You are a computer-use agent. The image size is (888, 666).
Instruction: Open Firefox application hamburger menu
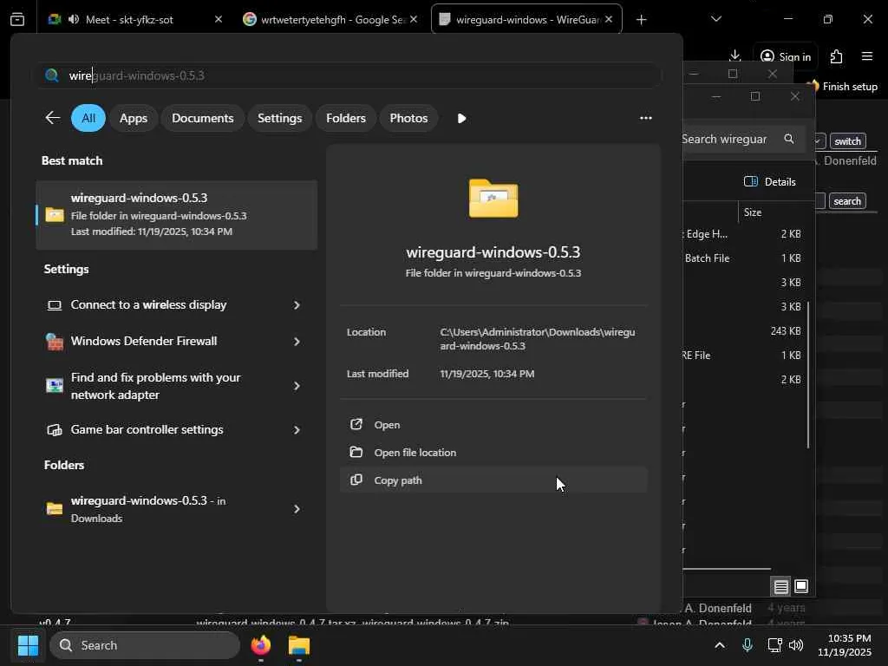866,56
